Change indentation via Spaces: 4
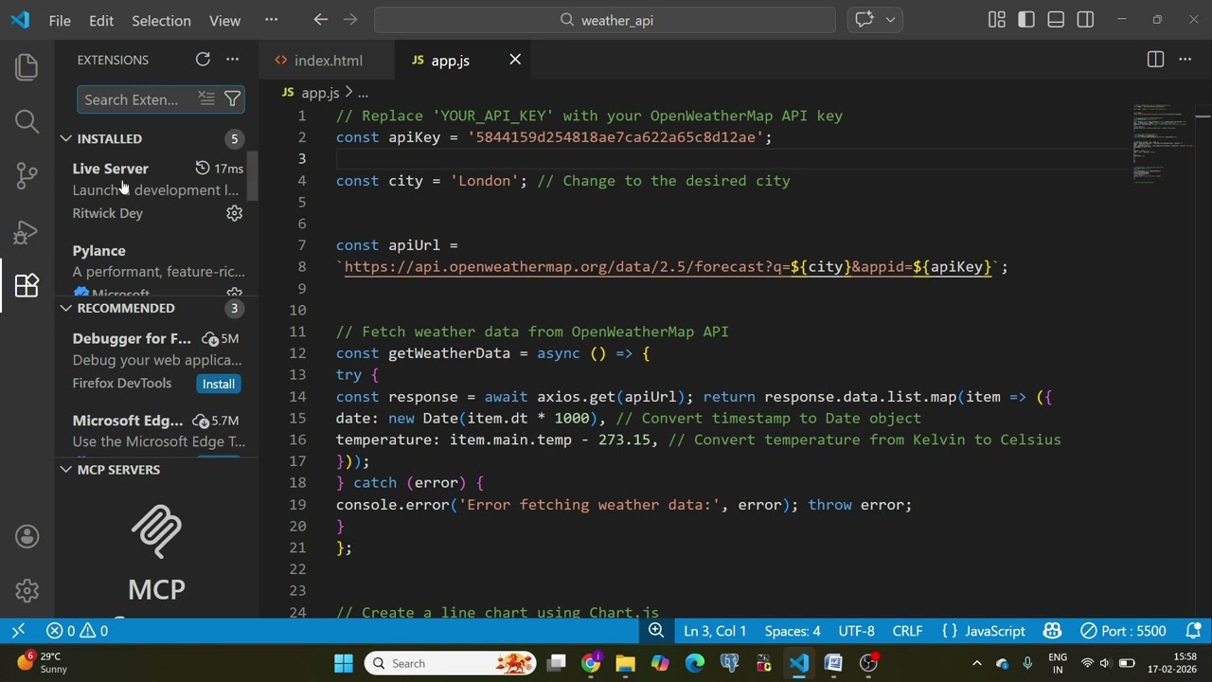Image resolution: width=1212 pixels, height=682 pixels. click(x=793, y=631)
